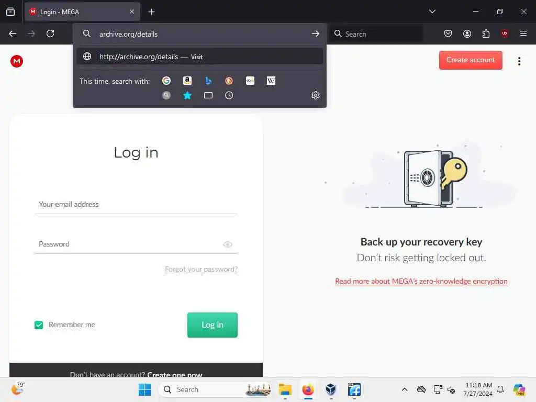
Task: Click the MEGA logo on the page
Action: pos(17,61)
